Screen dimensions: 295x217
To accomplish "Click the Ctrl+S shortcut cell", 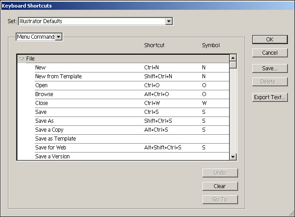I will pyautogui.click(x=151, y=112).
